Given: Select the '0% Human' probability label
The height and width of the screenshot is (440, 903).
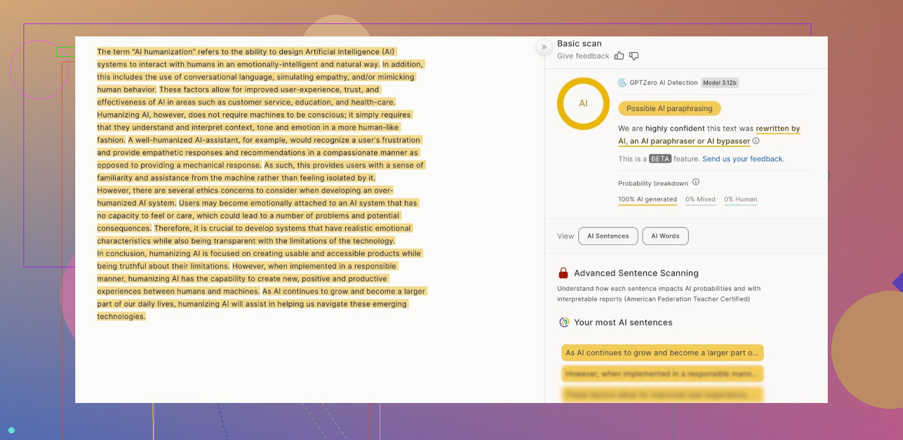Looking at the screenshot, I should [x=740, y=199].
